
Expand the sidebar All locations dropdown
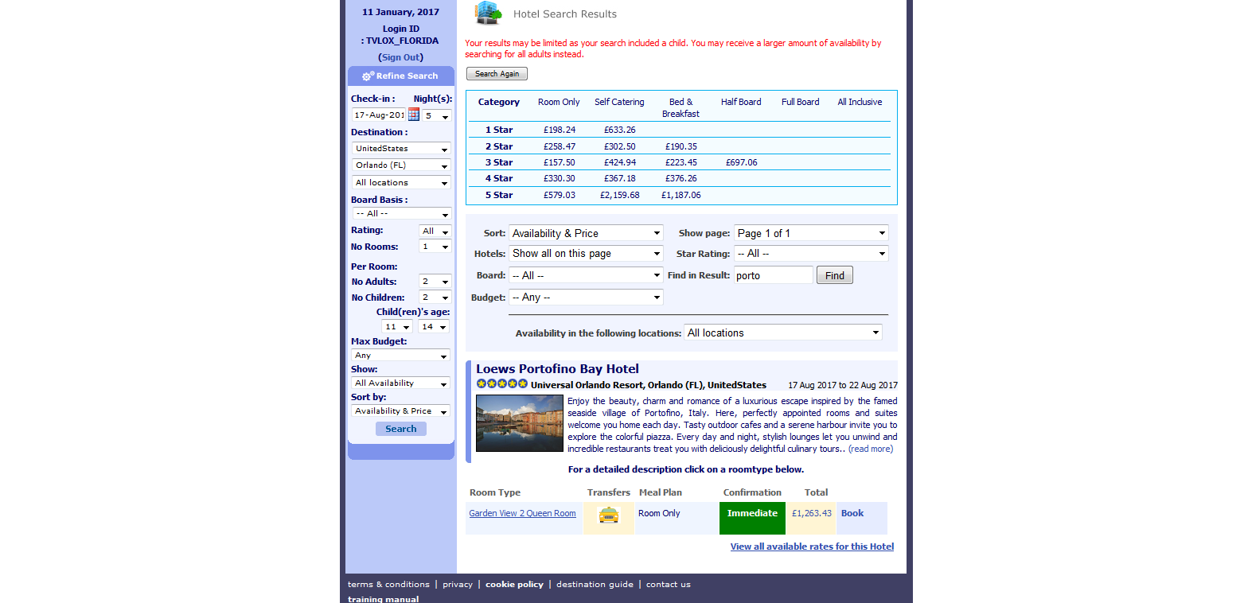coord(401,183)
